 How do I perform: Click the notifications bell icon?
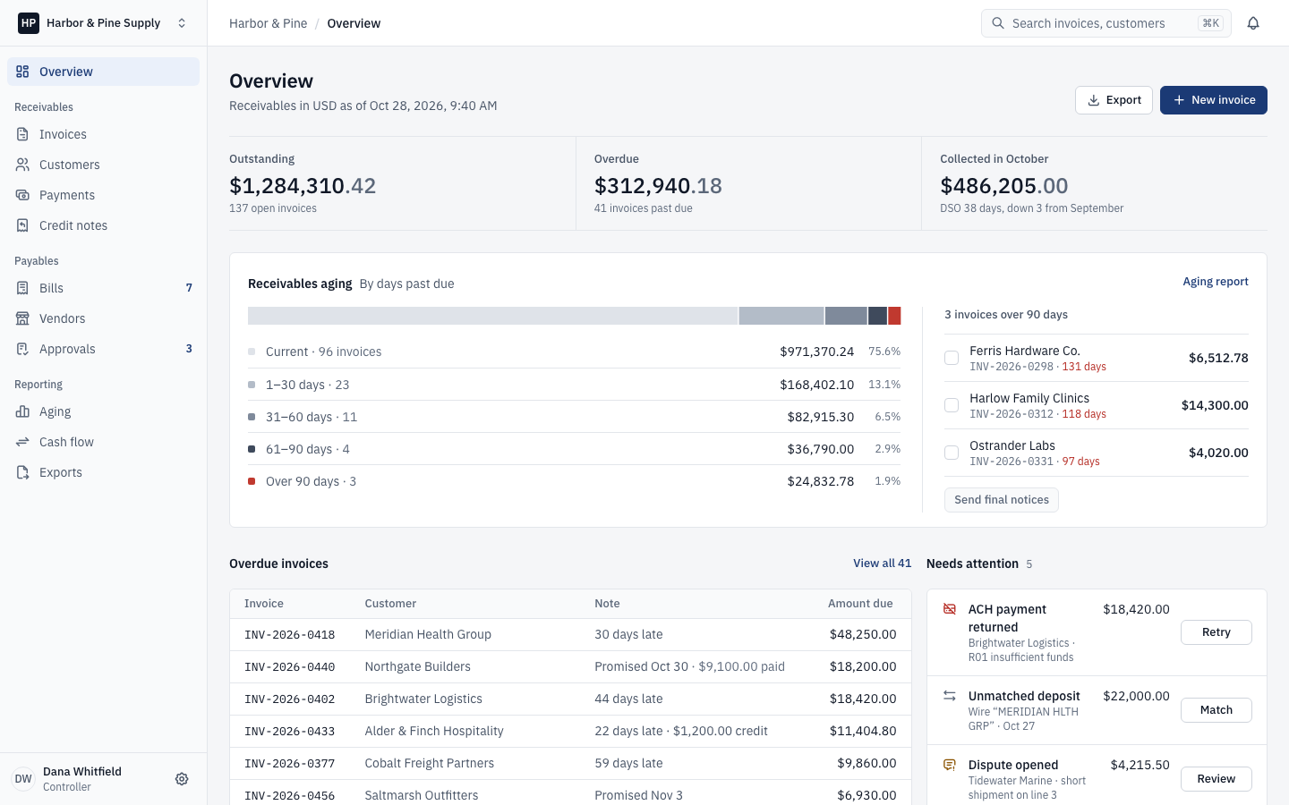point(1253,23)
